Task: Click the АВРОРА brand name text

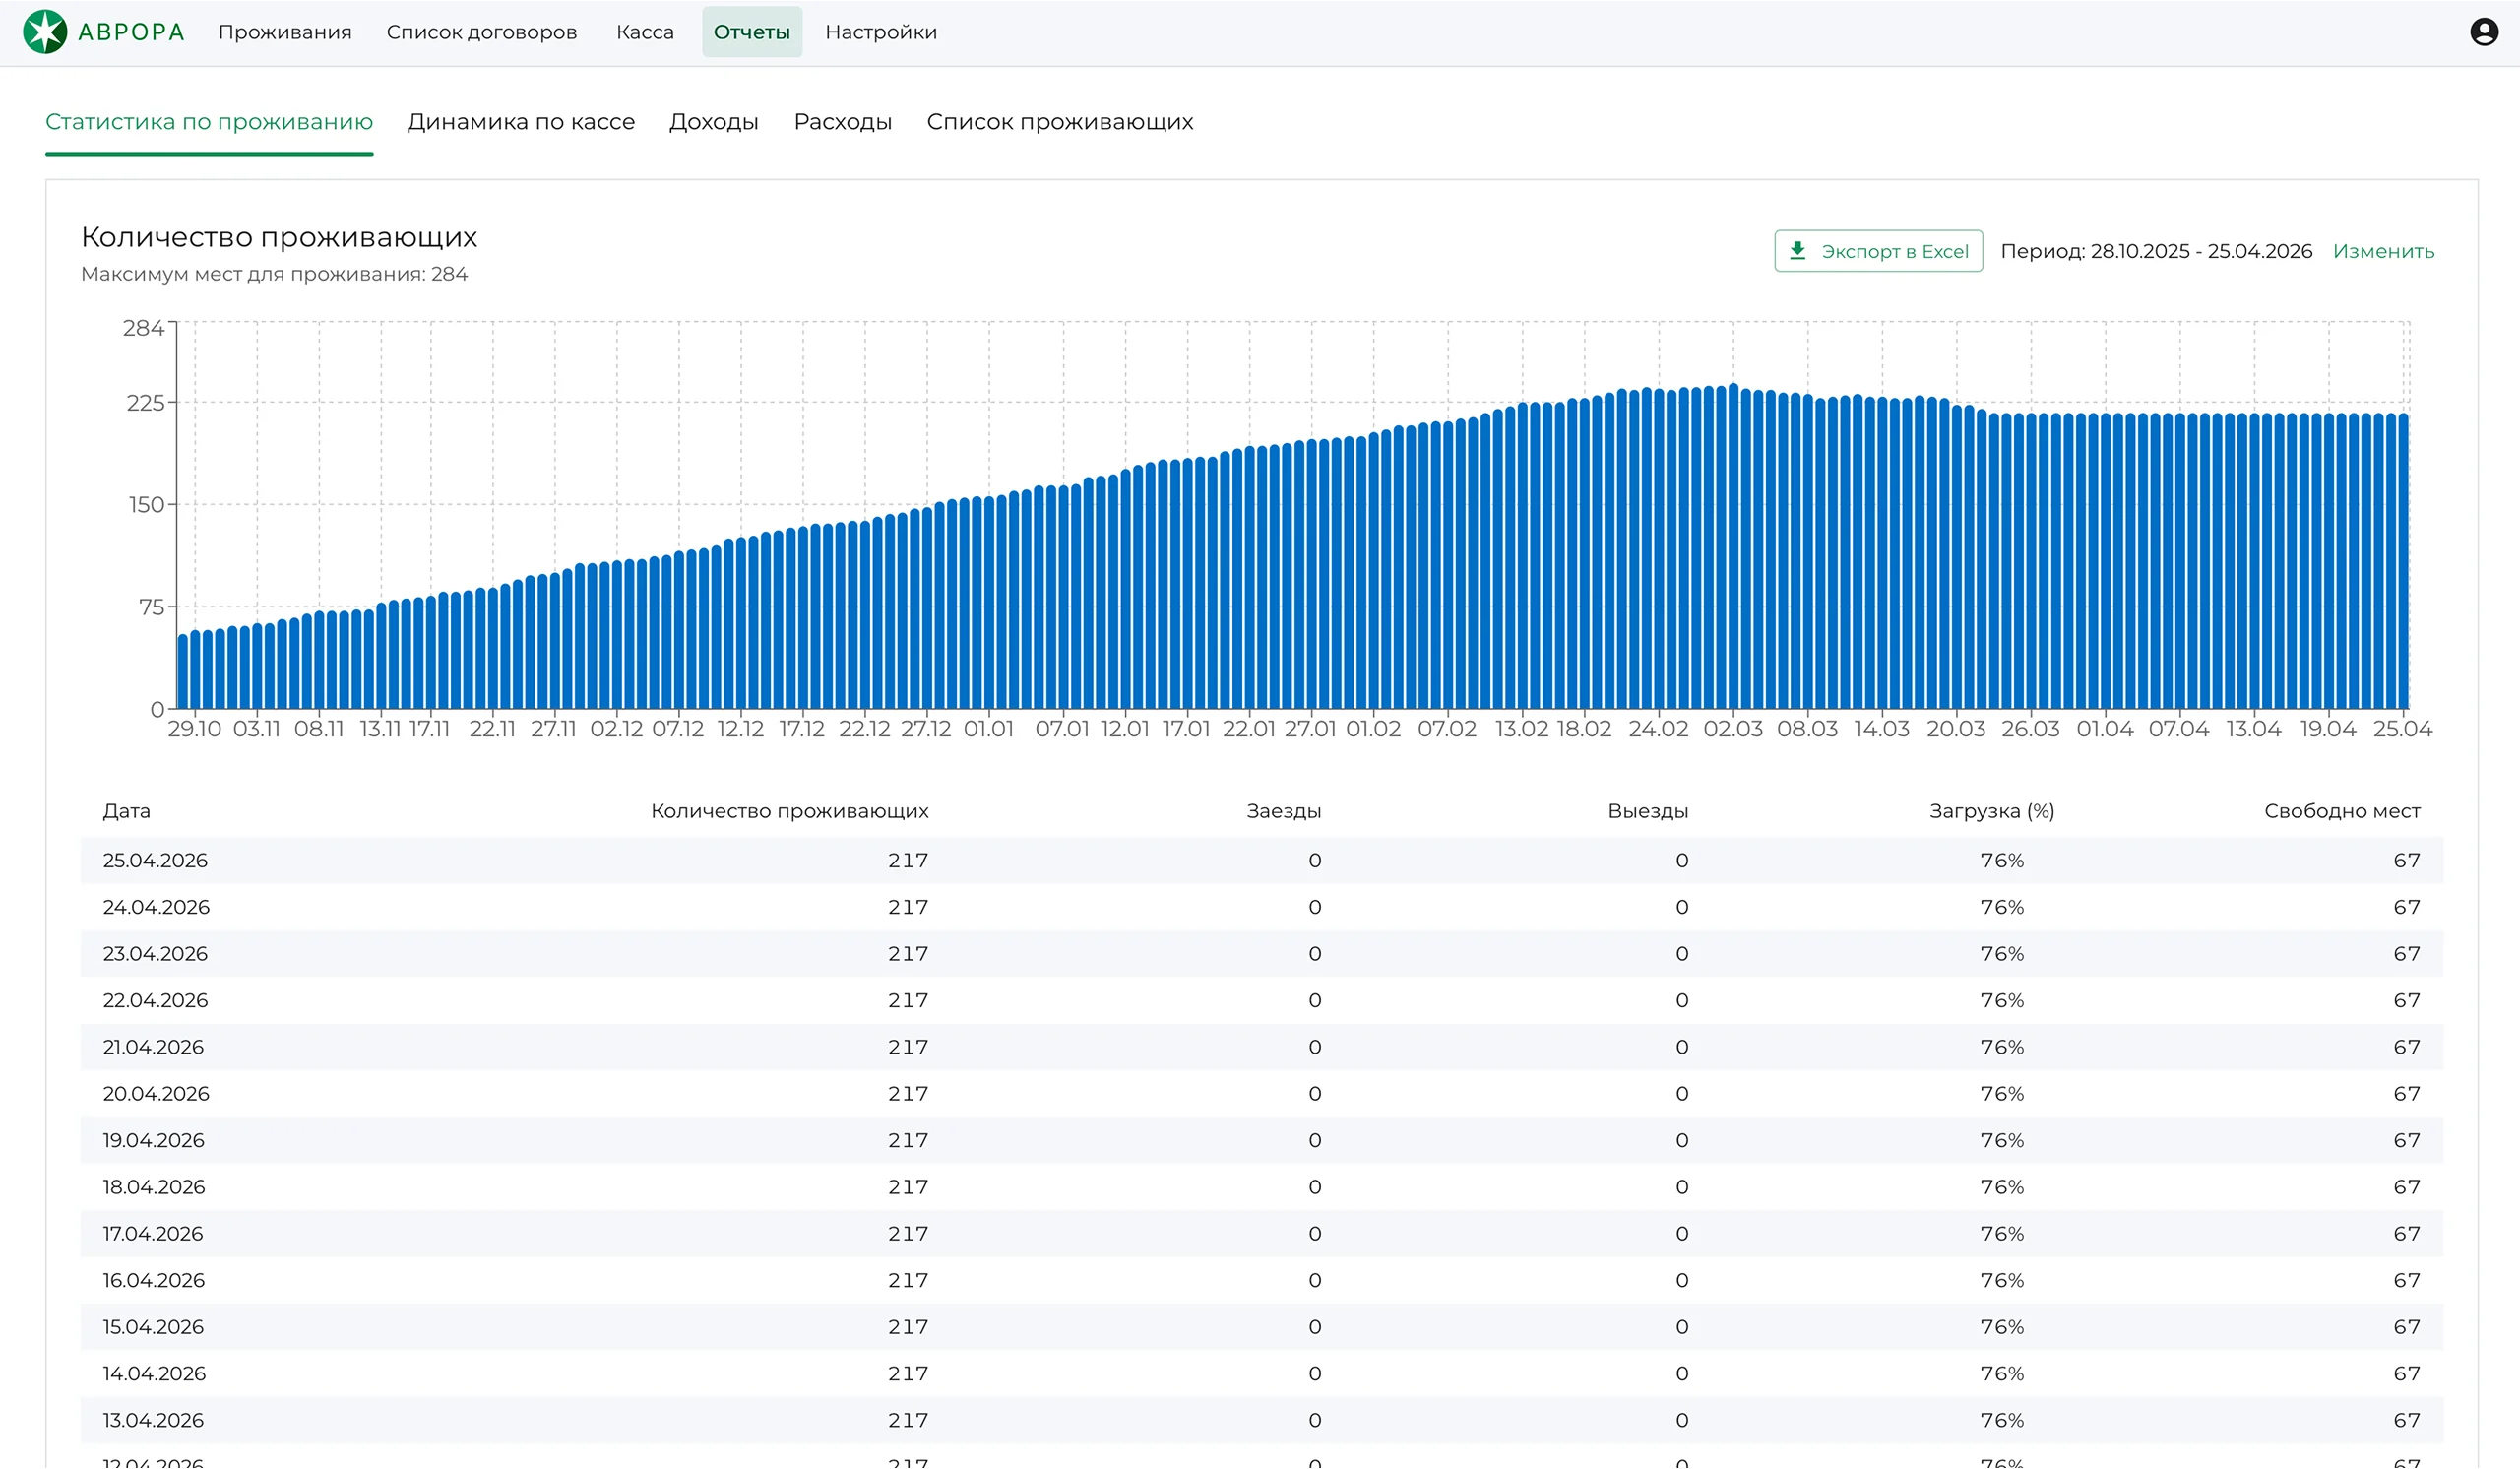Action: coord(132,32)
